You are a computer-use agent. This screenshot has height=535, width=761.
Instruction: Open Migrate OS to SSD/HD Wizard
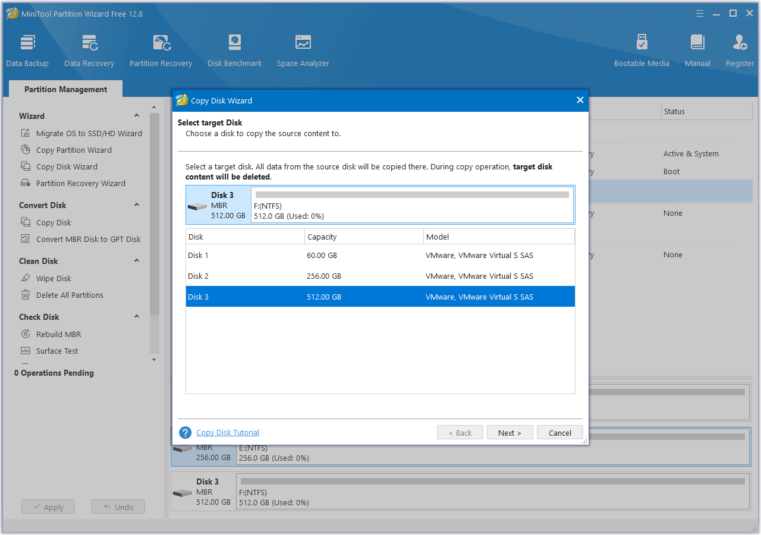[89, 133]
